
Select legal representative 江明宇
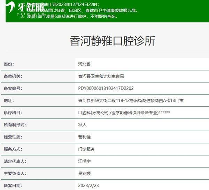click(84, 162)
